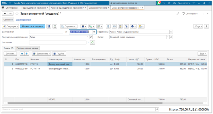Open the help question mark button
Image resolution: width=213 pixels, height=114 pixels.
tap(206, 26)
